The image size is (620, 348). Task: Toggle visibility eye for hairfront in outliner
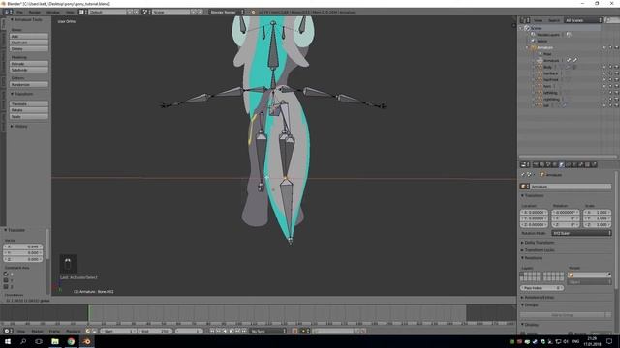[604, 79]
